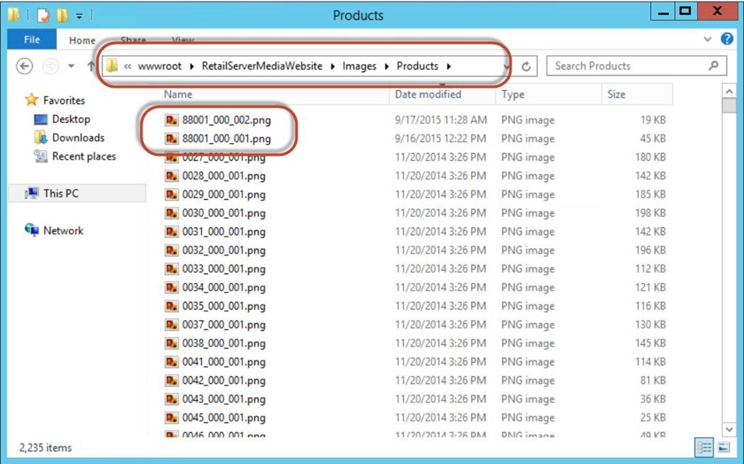
Task: Sort files by Date modified column
Action: pyautogui.click(x=428, y=94)
